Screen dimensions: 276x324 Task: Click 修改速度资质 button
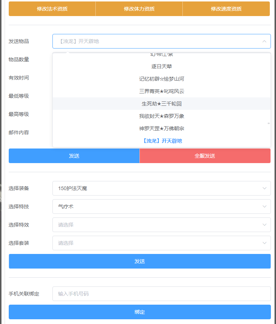[226, 9]
